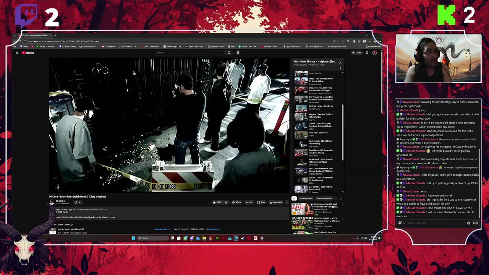Image resolution: width=489 pixels, height=275 pixels.
Task: Activate the voice search microphone
Action: [238, 53]
